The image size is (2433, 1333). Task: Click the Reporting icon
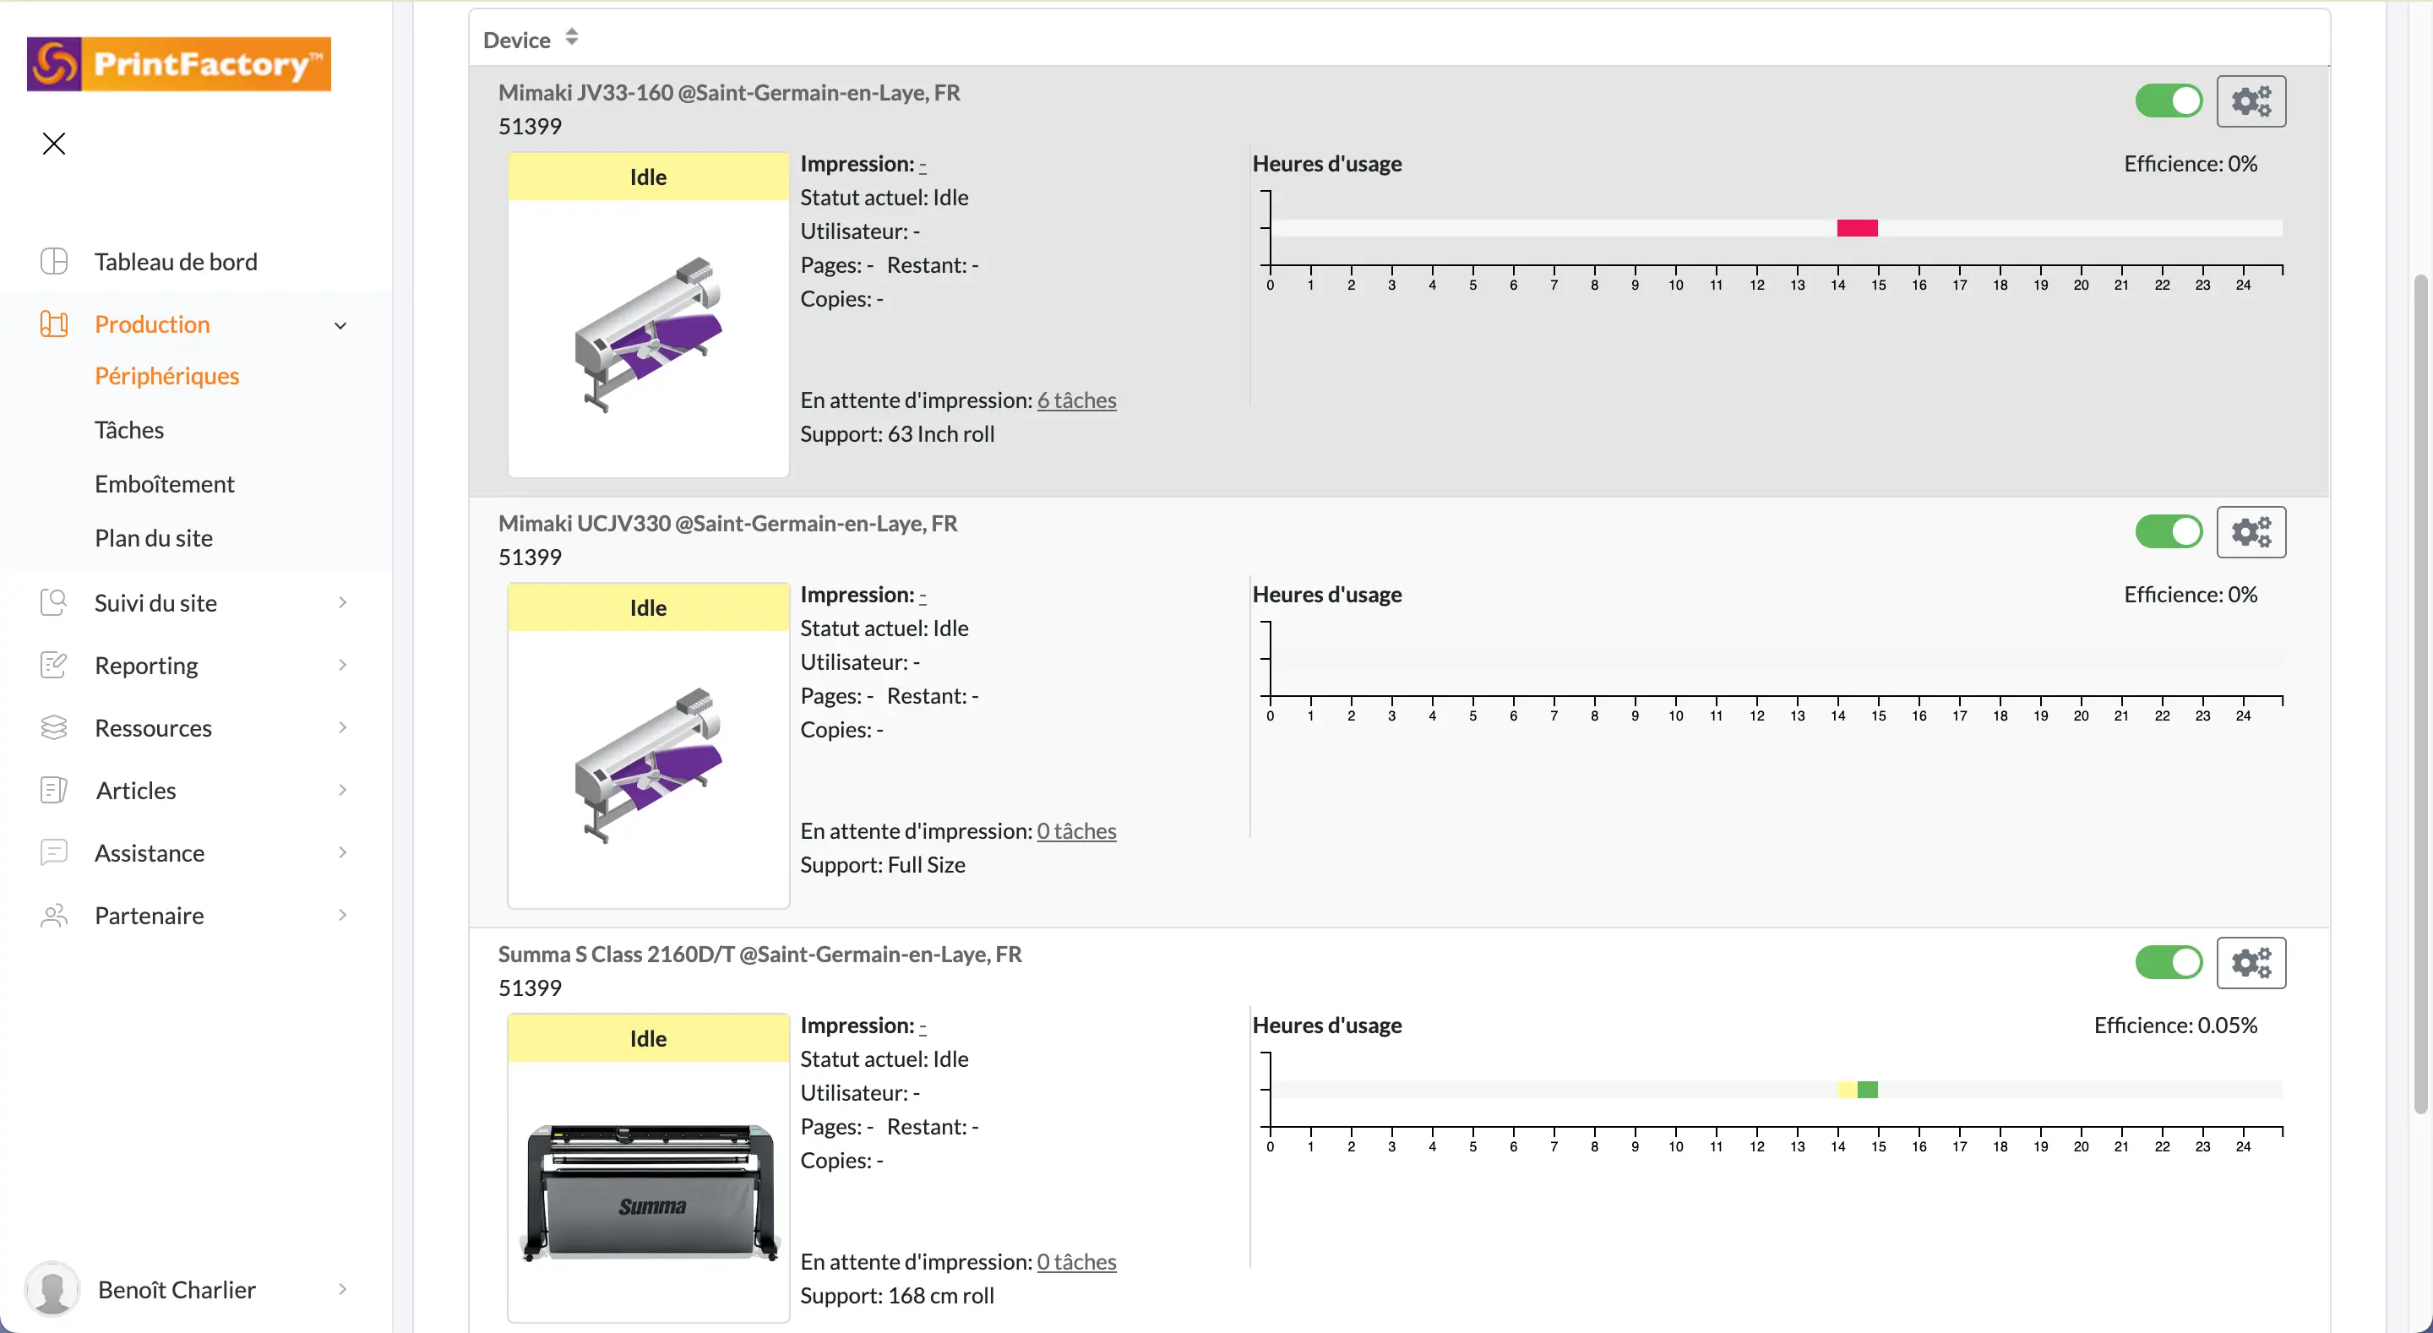click(x=54, y=665)
